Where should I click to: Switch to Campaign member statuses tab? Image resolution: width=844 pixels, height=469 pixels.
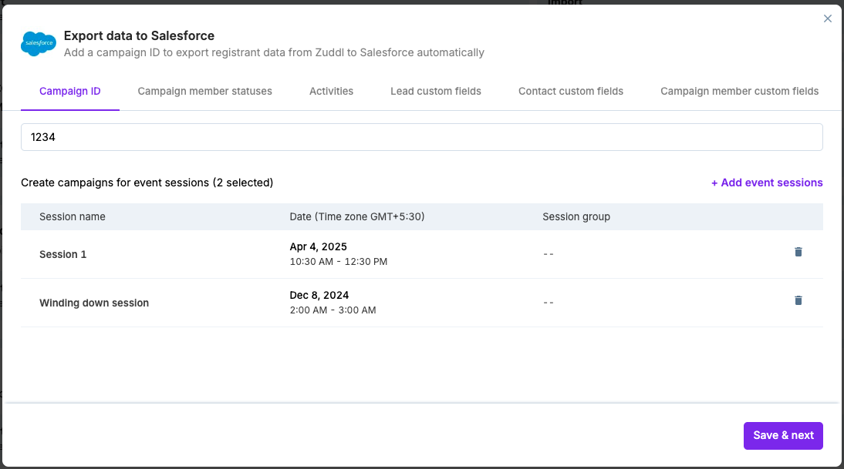click(204, 91)
